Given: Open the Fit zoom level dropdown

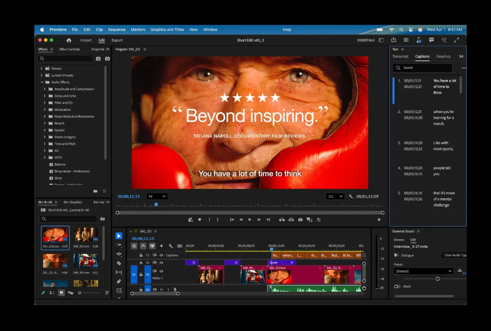Looking at the screenshot, I should [157, 197].
